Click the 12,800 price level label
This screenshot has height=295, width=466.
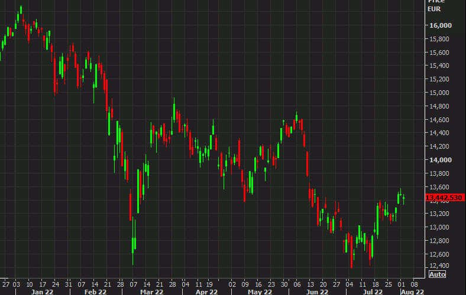[439, 241]
